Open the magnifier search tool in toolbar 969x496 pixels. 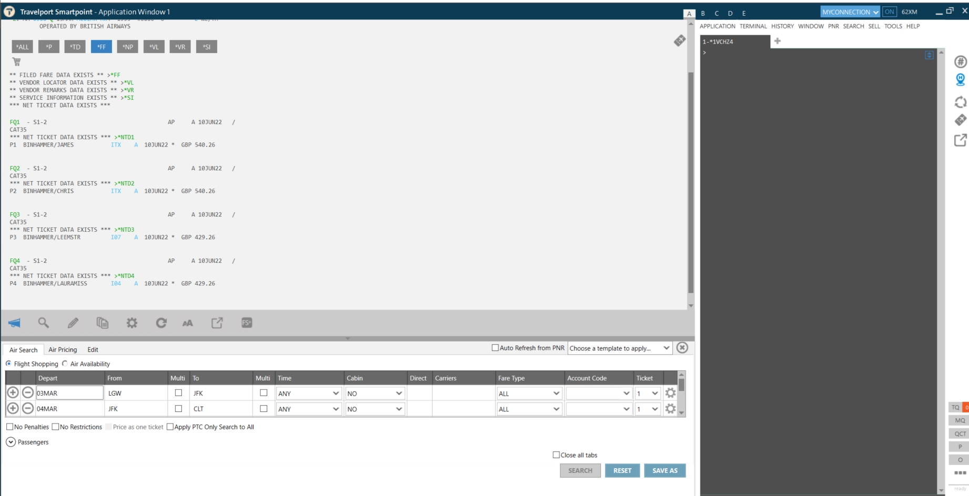tap(44, 323)
